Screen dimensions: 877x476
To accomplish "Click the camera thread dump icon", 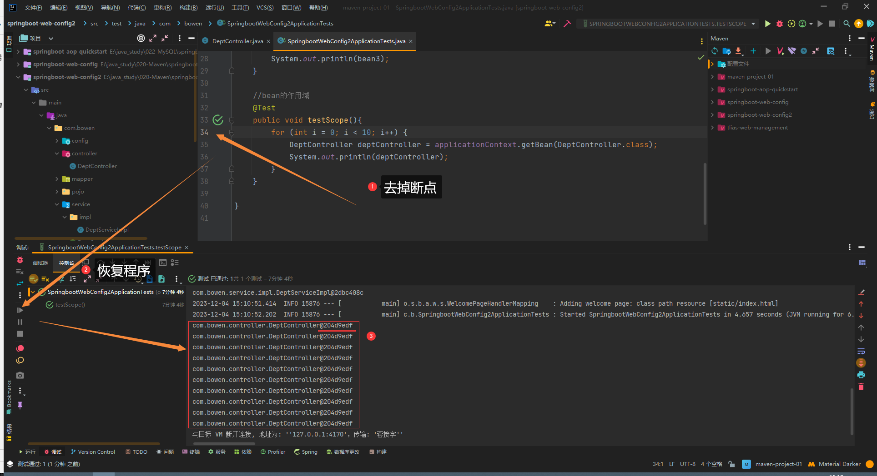I will 20,375.
